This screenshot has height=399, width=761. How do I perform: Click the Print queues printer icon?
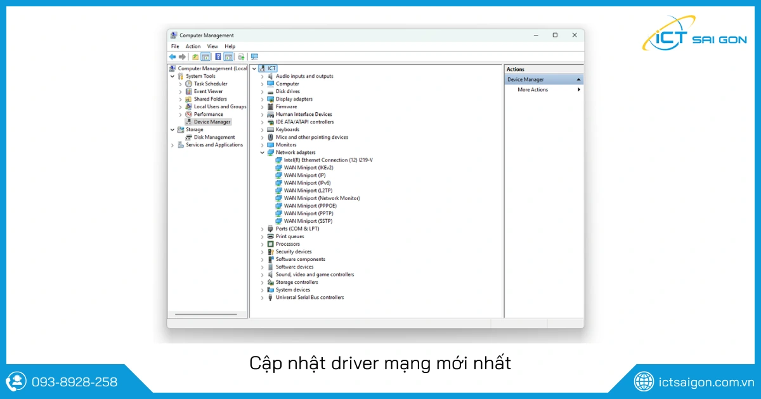tap(270, 236)
